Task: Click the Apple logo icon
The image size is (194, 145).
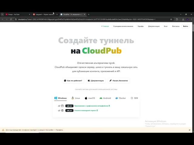Action: (86, 98)
